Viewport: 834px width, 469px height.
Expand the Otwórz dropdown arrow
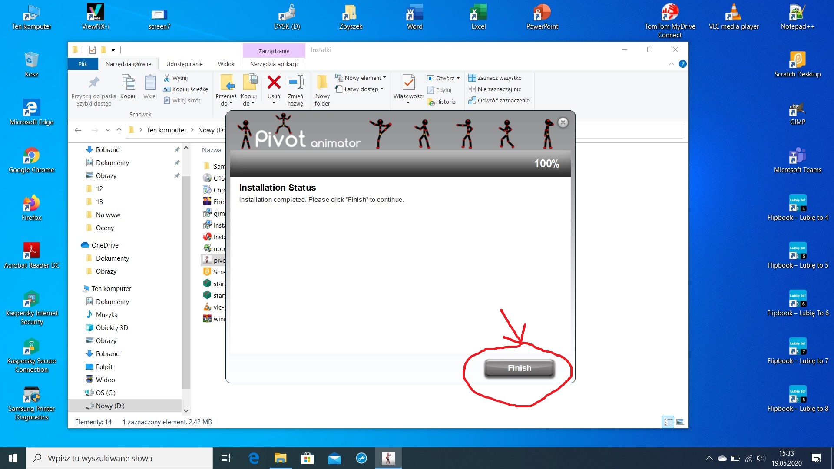click(x=458, y=78)
